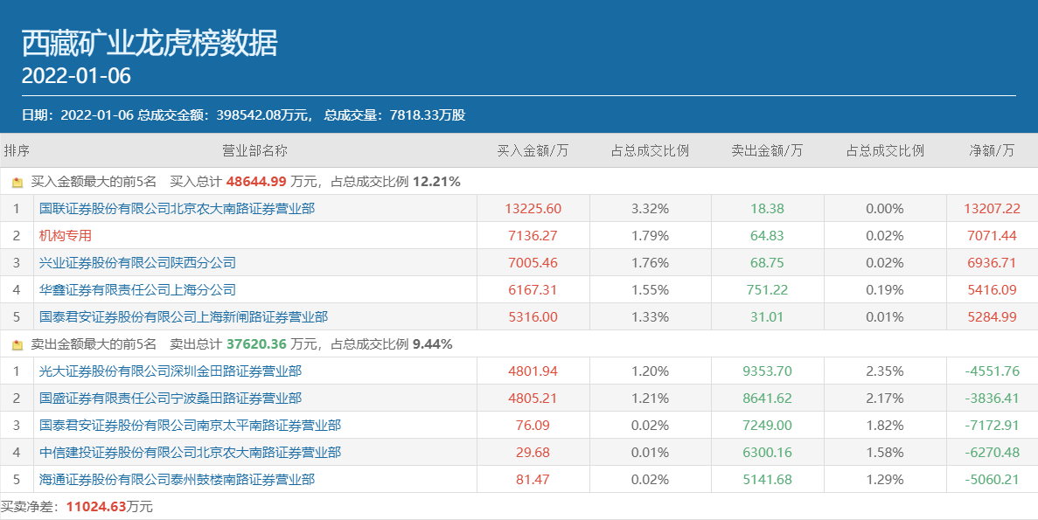Open the 机构专用 link
1038x520 pixels.
coord(66,236)
